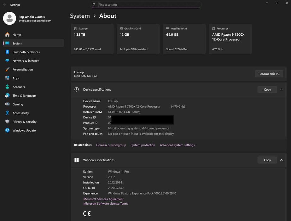Screen dimensions: 291x221
Task: Collapse the Device specifications section
Action: pyautogui.click(x=281, y=89)
